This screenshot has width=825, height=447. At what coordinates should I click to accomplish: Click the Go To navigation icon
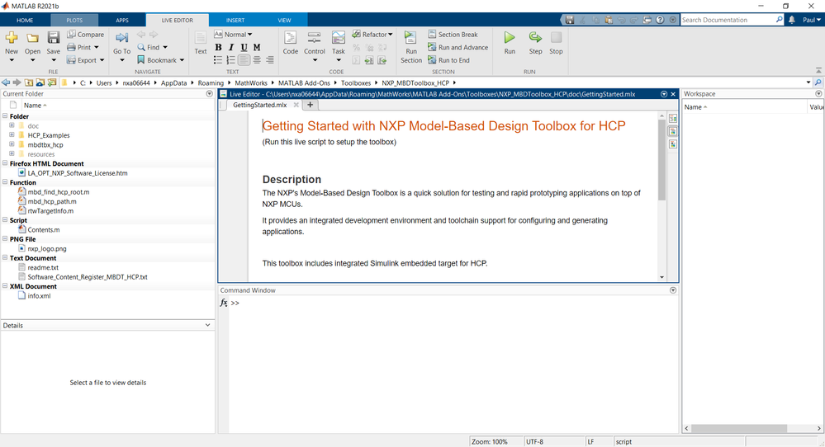(x=121, y=38)
